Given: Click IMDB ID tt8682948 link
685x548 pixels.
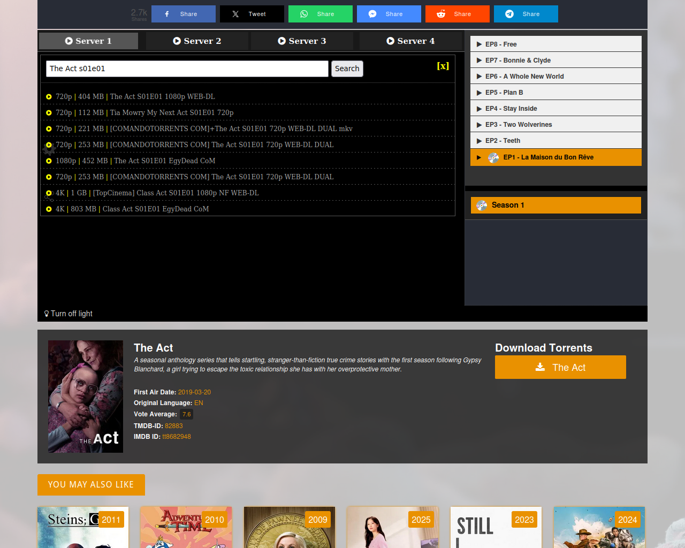Looking at the screenshot, I should click(x=177, y=437).
